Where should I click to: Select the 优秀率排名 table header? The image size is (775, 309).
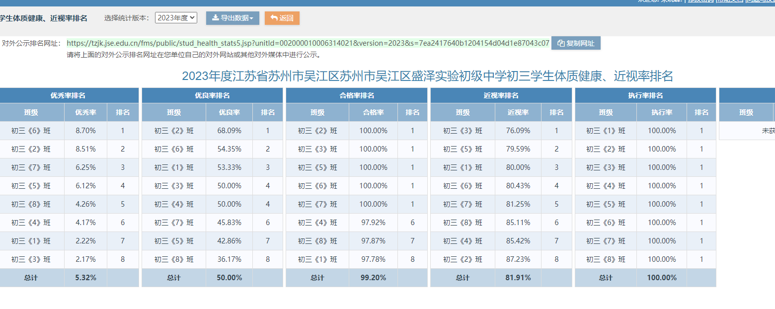(x=68, y=95)
